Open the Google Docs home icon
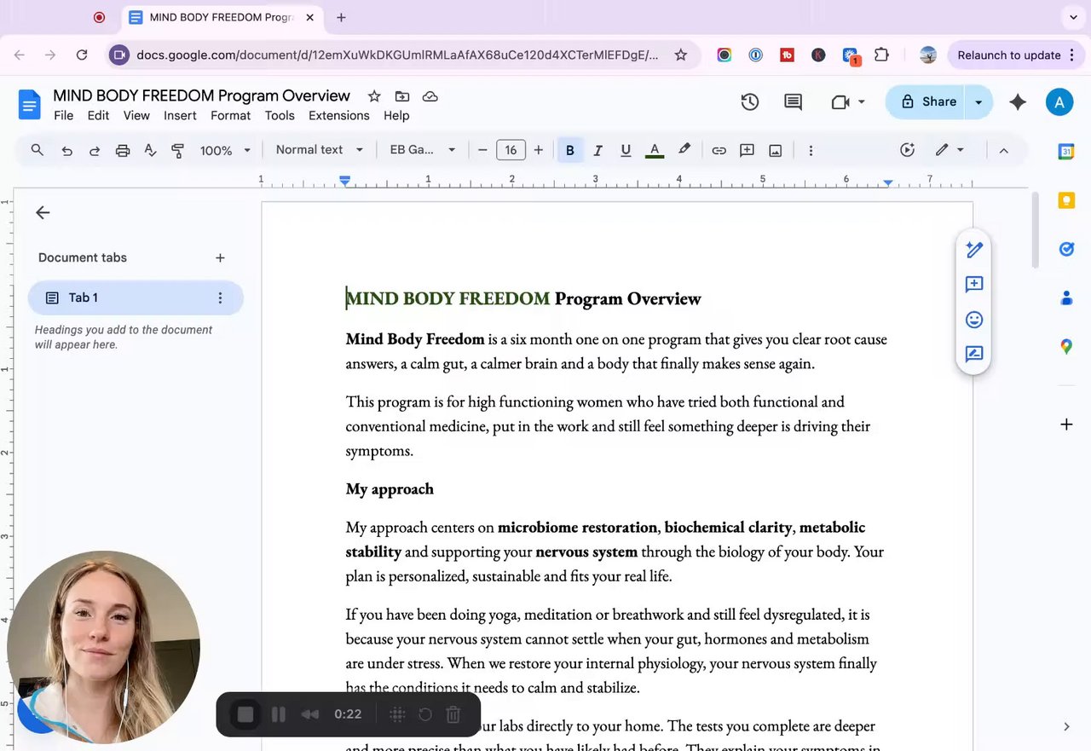Viewport: 1091px width, 751px height. coord(30,105)
